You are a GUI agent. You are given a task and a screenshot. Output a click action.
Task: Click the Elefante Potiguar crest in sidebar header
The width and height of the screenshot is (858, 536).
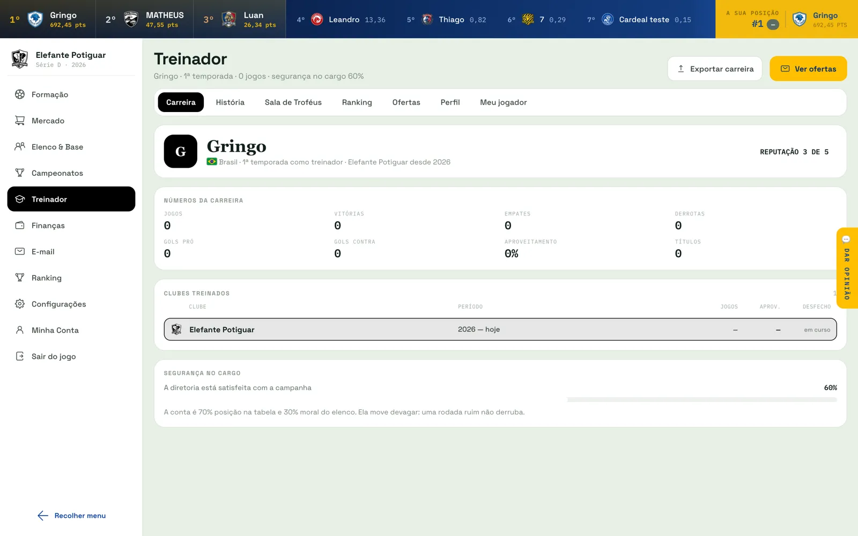pos(20,58)
